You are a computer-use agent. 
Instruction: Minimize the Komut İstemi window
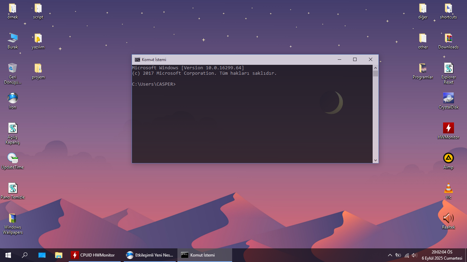click(x=339, y=59)
